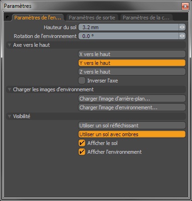Open the Paramètres de la c… tab
This screenshot has width=192, height=201.
[x=146, y=18]
